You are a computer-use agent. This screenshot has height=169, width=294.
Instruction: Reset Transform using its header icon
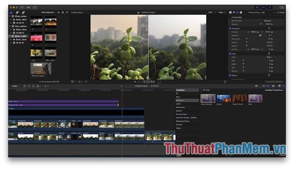click(x=269, y=28)
